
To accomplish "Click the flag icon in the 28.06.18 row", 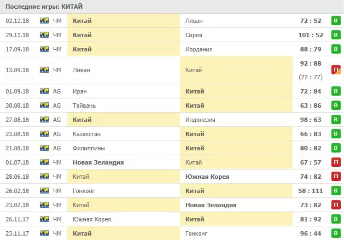I will [x=44, y=177].
